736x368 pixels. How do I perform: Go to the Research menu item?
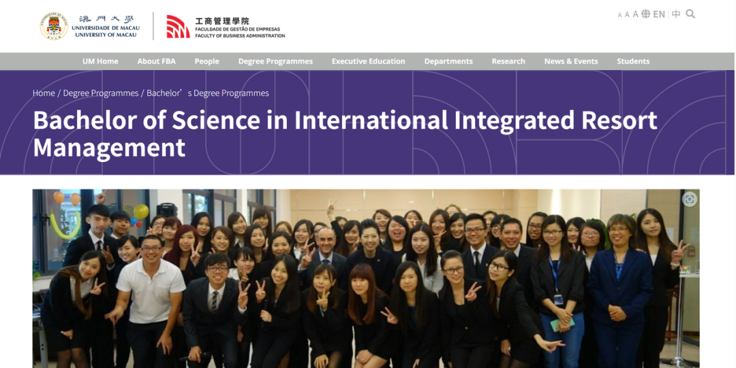point(508,61)
